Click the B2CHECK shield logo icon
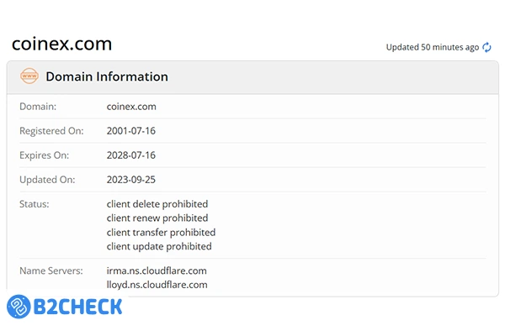Screen dimensions: 505x336 [x=19, y=306]
